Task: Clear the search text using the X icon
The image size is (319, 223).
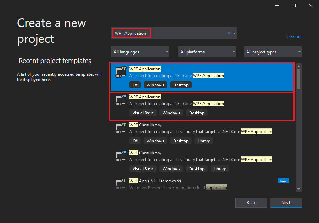Action: 229,33
